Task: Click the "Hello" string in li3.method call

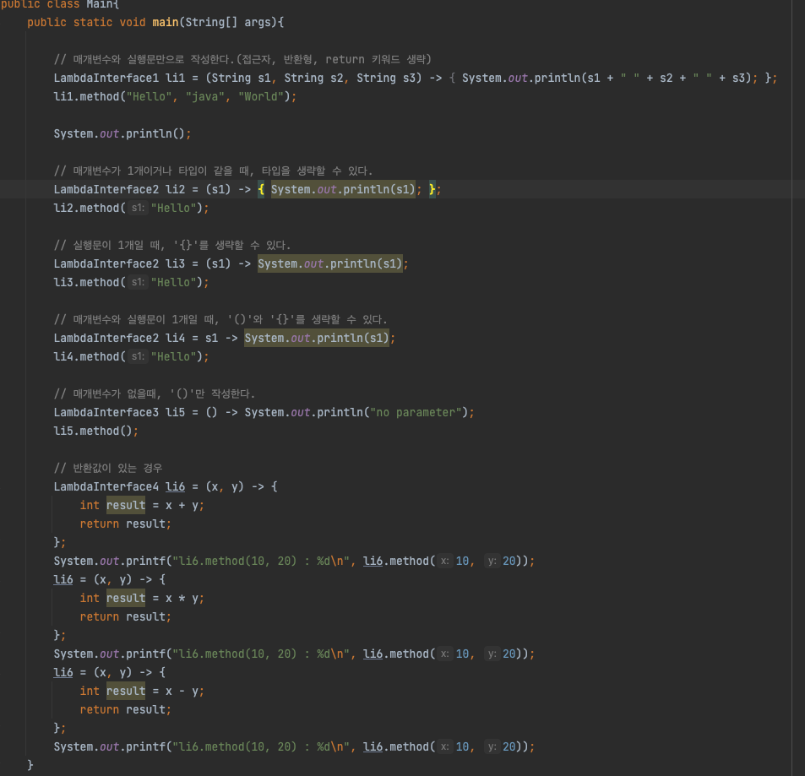Action: coord(173,282)
